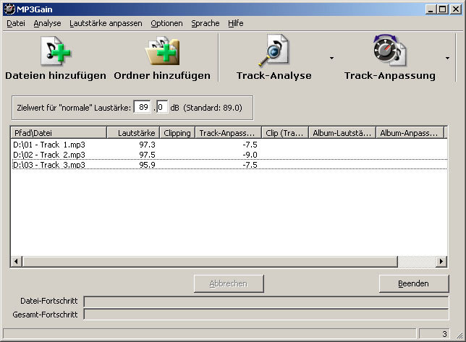This screenshot has width=466, height=342.
Task: Minimize the MP3Gain window
Action: [x=431, y=9]
